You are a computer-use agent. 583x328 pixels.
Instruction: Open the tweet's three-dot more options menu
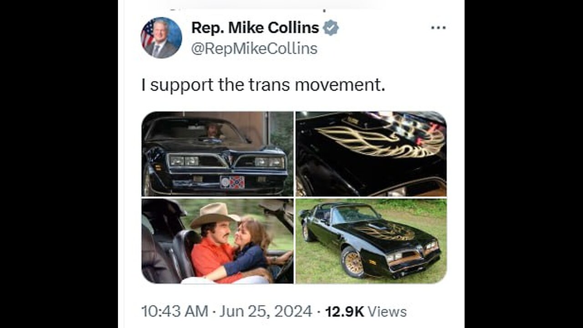click(438, 28)
